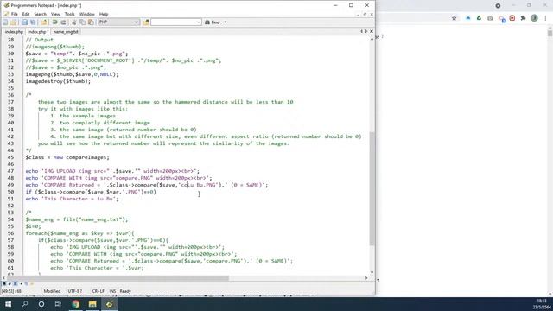Click line 54 '$name_eng = file' code
The image size is (553, 311).
tap(77, 219)
